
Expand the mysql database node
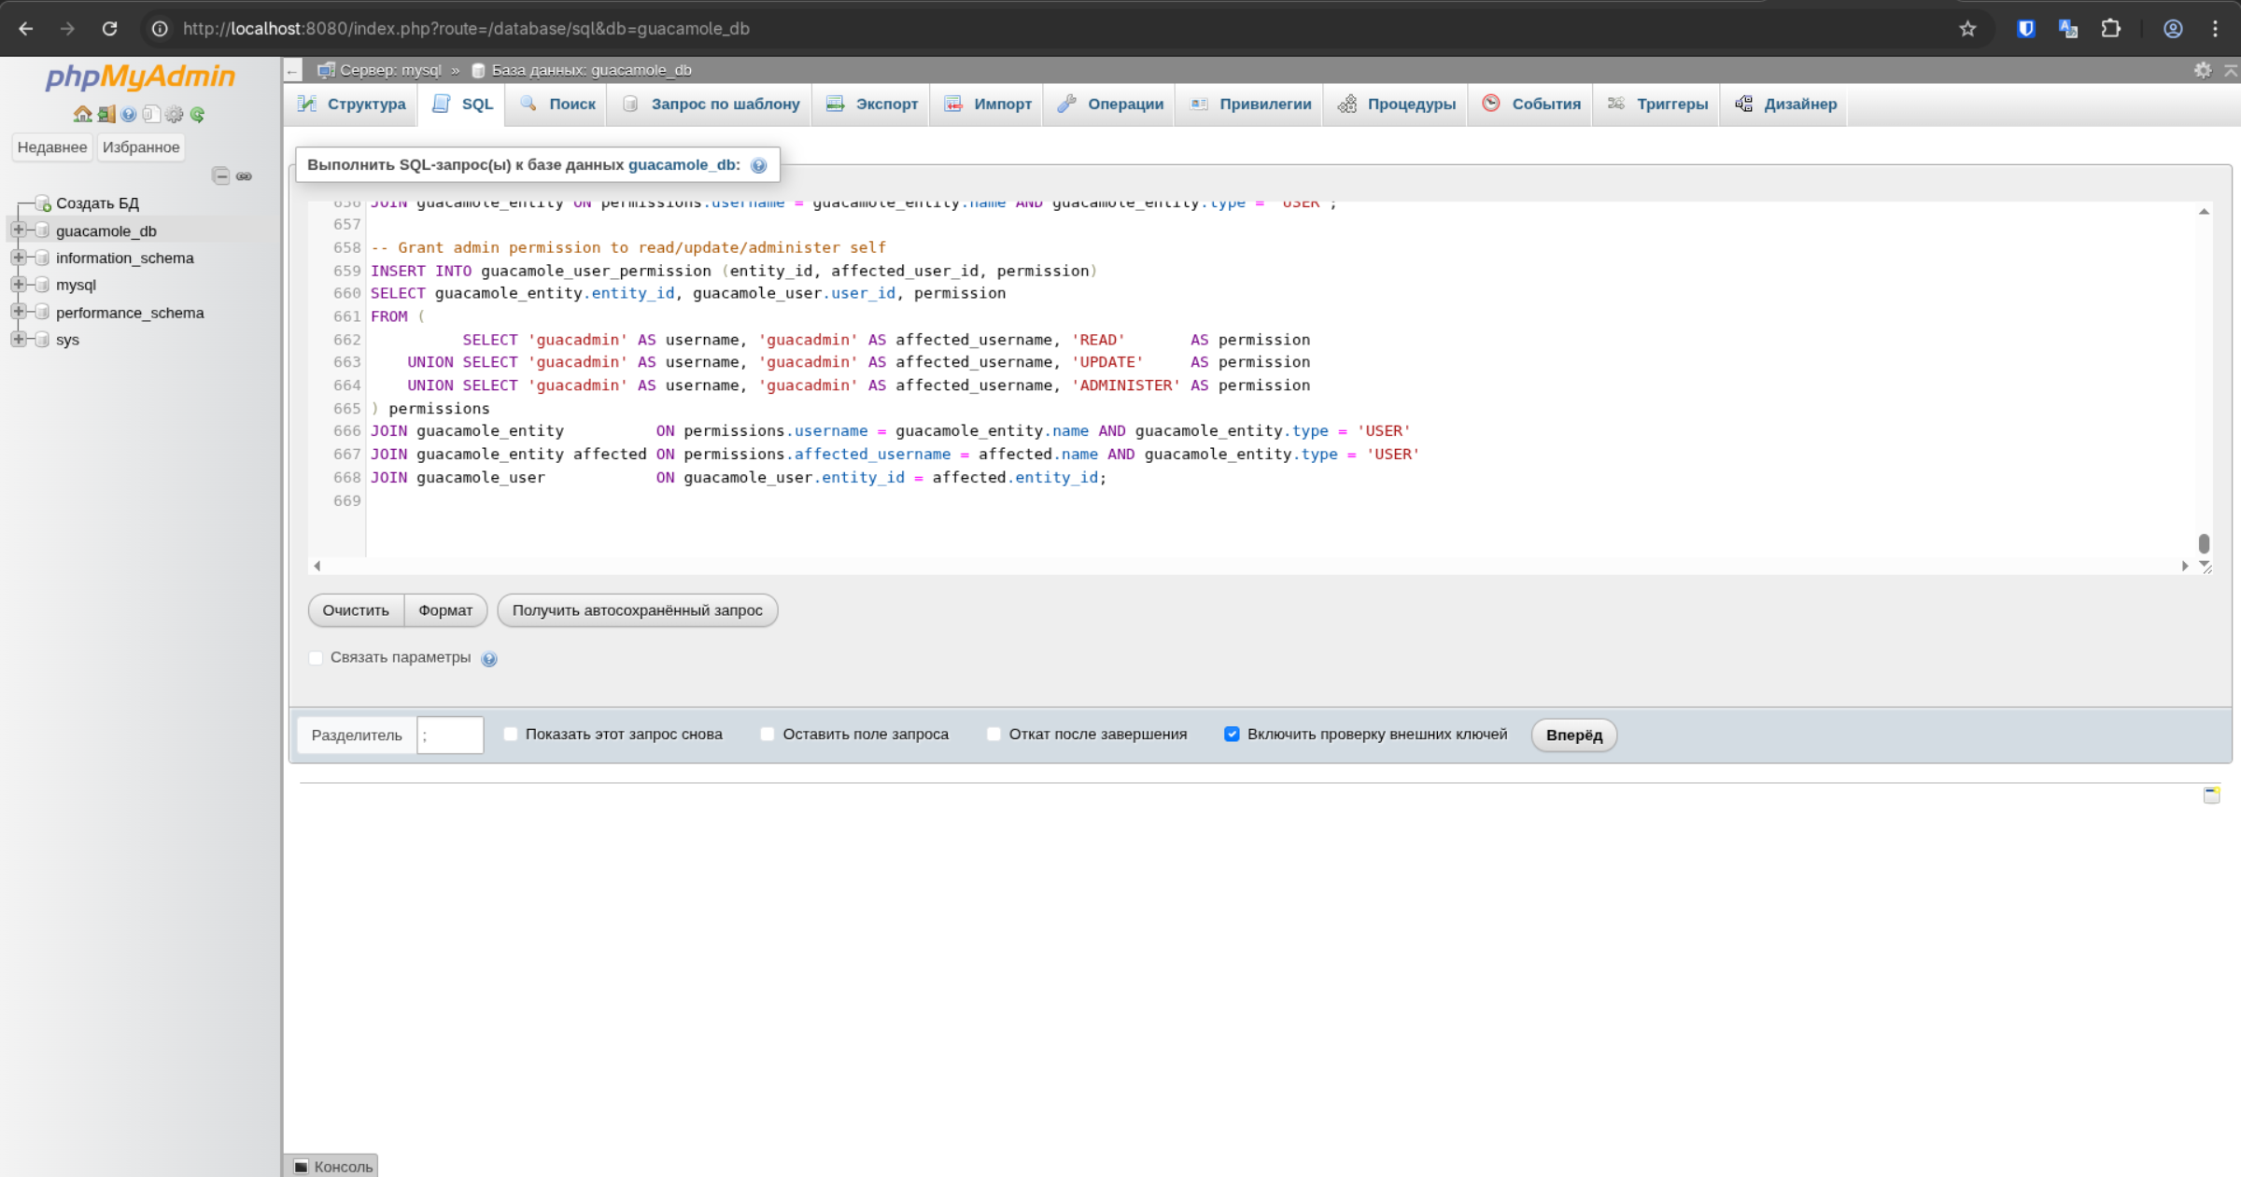[x=18, y=284]
